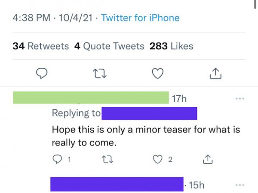Reply to the 'minor teaser' comment bubble

57,159
